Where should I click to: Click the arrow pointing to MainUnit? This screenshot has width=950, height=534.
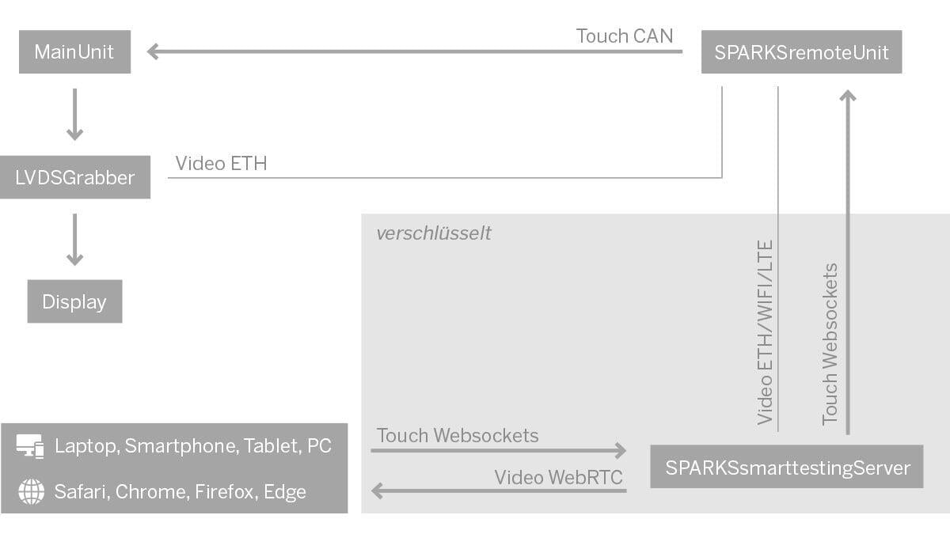(x=415, y=51)
